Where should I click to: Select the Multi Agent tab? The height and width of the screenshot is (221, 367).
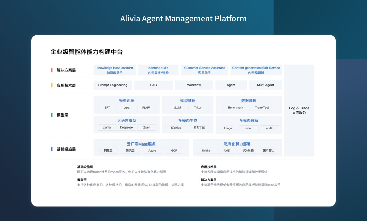click(x=265, y=85)
